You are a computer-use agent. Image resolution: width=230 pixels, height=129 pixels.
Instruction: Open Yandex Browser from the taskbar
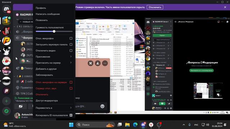click(x=151, y=125)
